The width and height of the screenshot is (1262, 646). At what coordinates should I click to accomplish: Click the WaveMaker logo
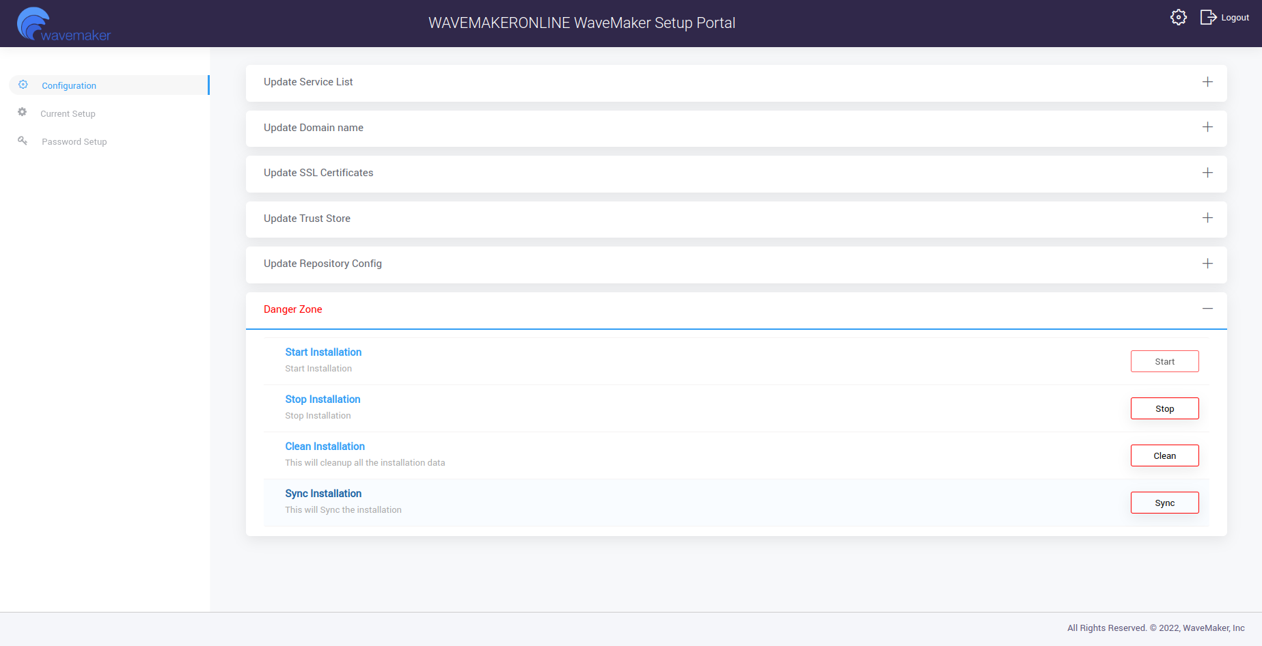[x=64, y=25]
